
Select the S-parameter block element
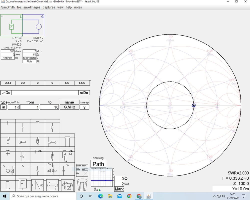coord(52,185)
